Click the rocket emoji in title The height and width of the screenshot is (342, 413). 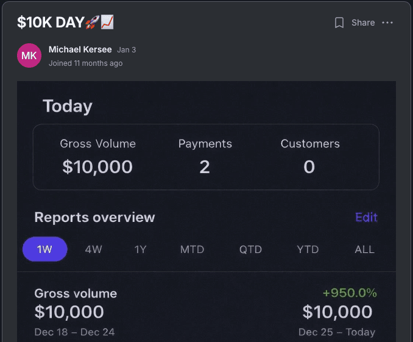click(x=93, y=22)
